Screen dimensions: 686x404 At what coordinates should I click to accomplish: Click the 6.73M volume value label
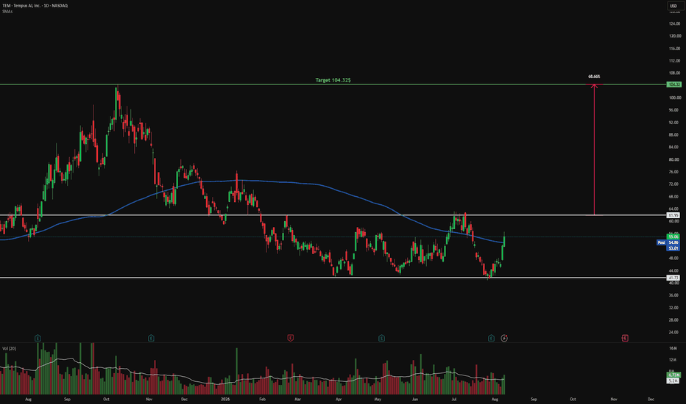673,375
